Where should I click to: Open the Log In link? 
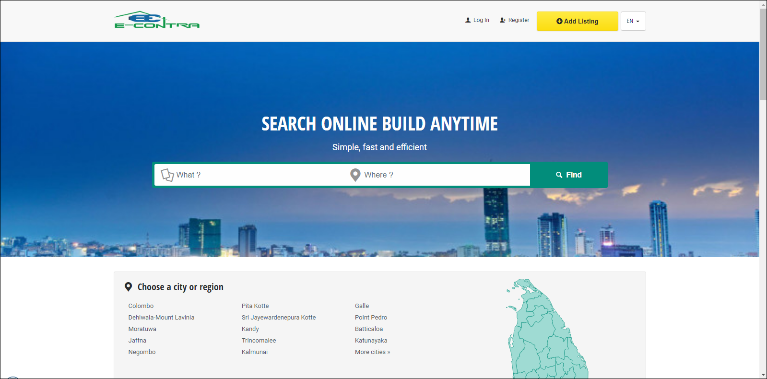click(x=481, y=20)
